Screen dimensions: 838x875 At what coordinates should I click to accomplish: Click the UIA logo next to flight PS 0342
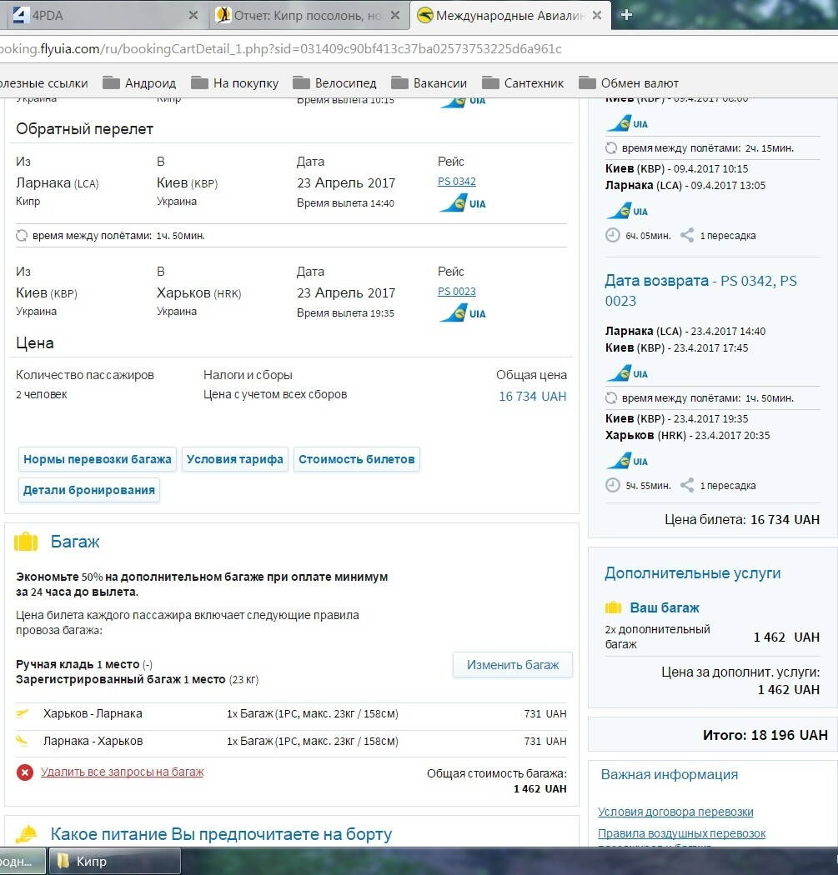[461, 203]
